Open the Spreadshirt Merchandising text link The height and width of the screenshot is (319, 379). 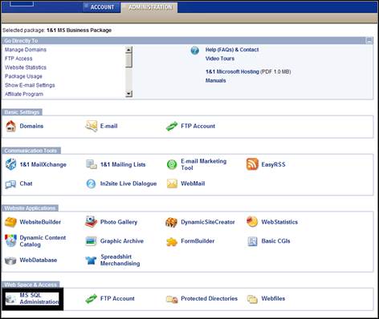tap(120, 260)
